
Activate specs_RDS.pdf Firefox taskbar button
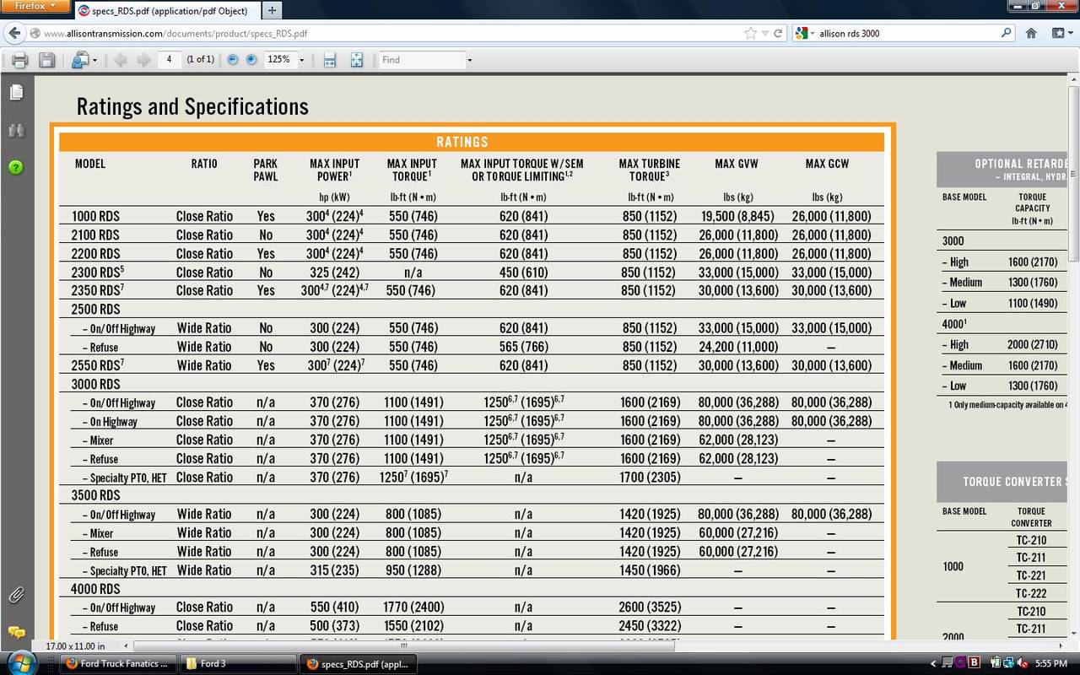tap(358, 664)
